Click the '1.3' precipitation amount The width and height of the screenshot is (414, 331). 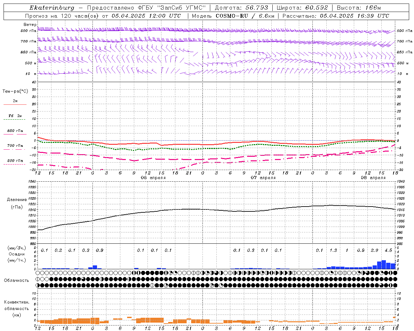[333, 250]
